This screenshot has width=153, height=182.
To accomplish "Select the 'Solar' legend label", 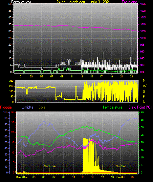I will tap(42, 107).
